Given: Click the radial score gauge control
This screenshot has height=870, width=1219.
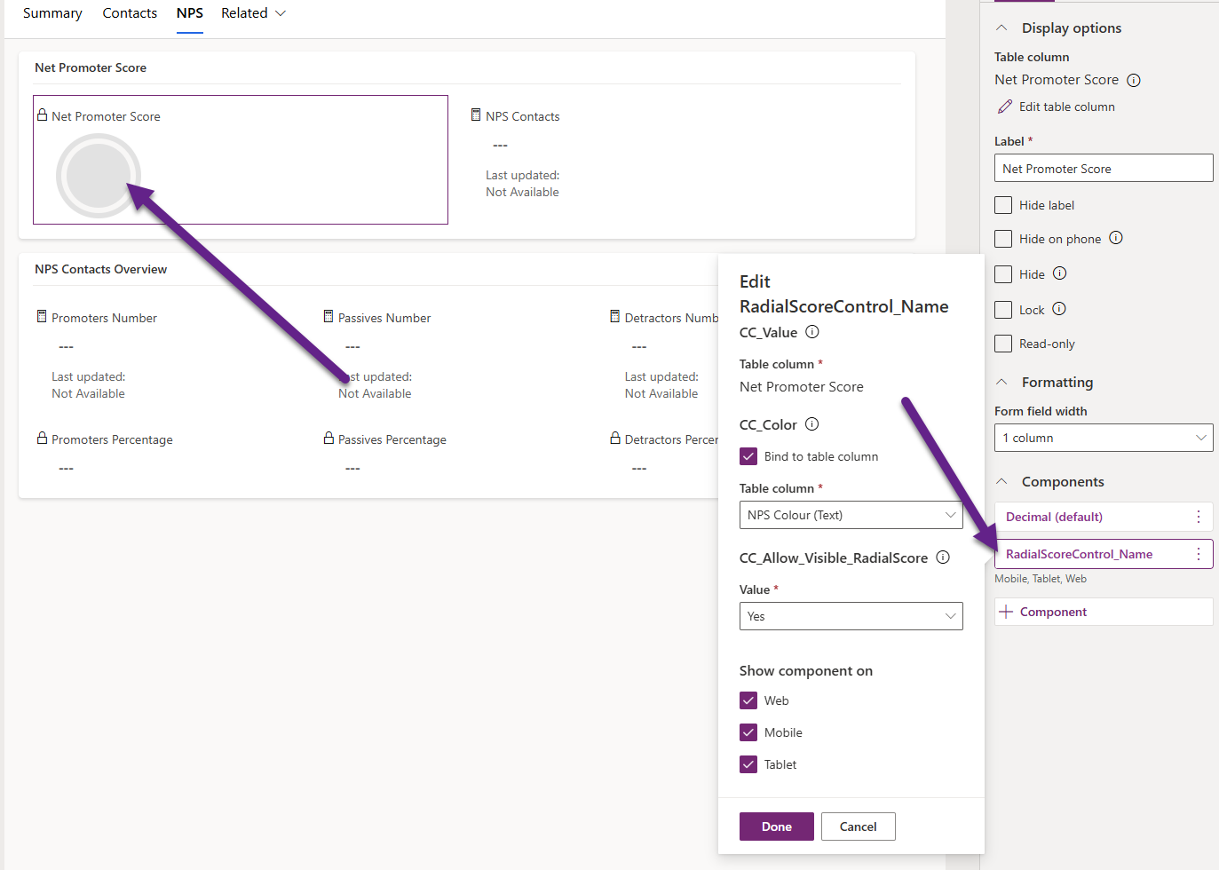Looking at the screenshot, I should click(x=98, y=176).
